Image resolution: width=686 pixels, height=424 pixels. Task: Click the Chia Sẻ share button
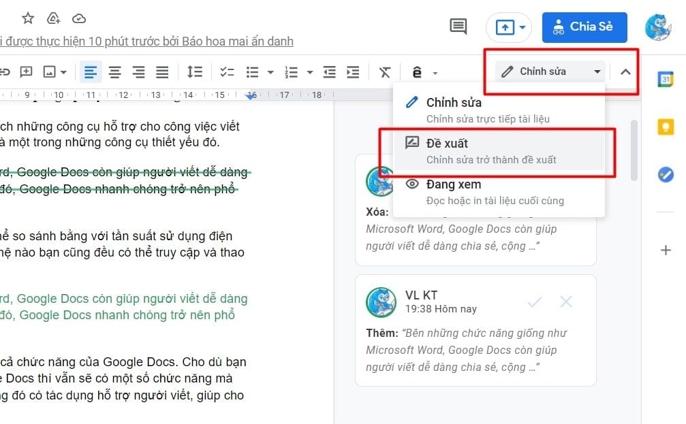point(584,27)
